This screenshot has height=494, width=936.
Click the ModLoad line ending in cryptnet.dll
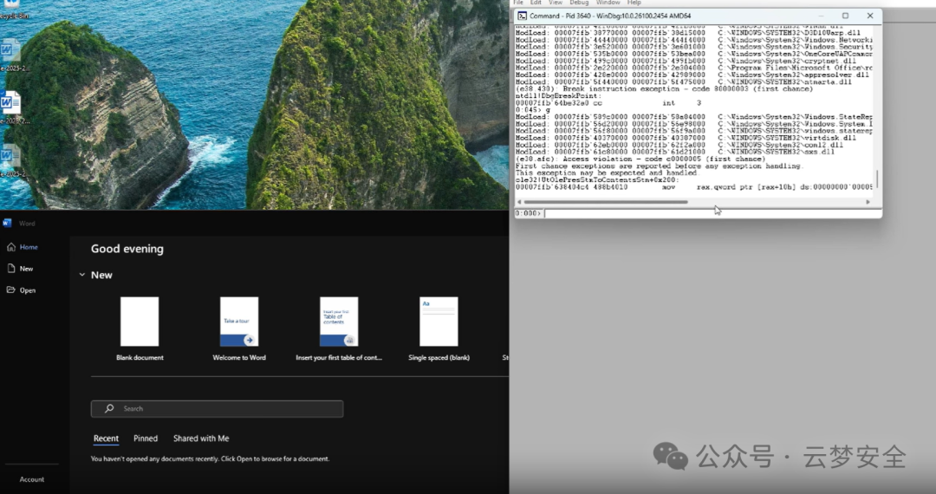coord(686,61)
